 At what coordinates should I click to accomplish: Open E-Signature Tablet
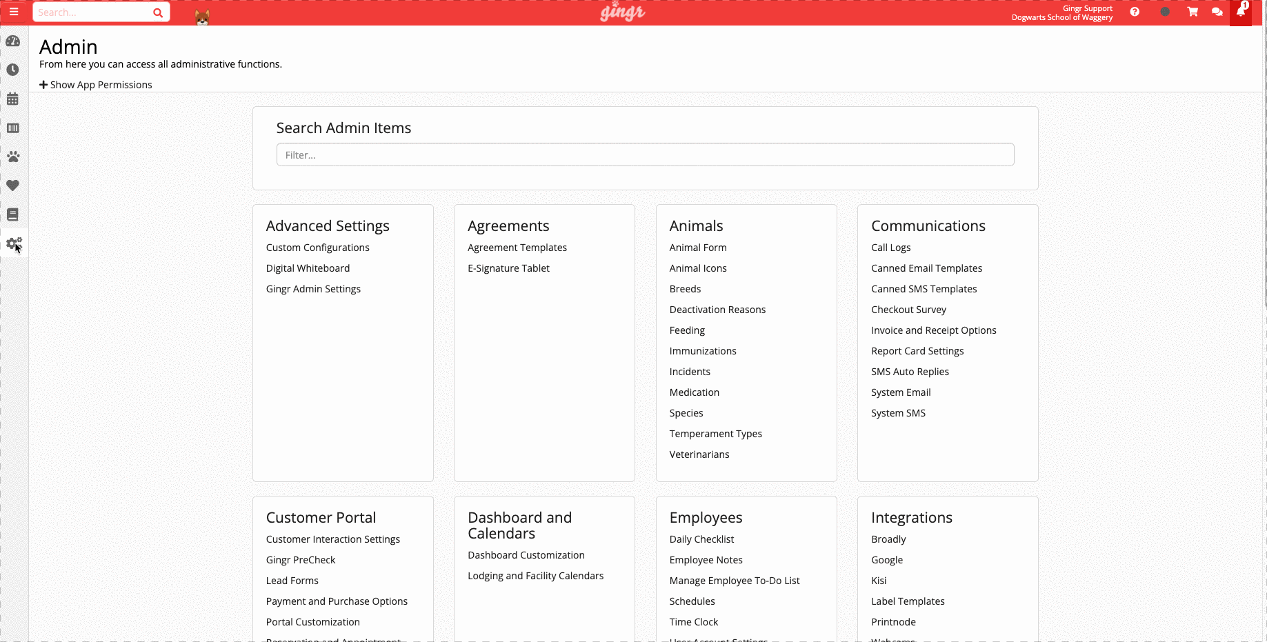pos(509,268)
